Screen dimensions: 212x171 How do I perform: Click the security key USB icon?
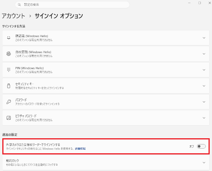coord(8,86)
